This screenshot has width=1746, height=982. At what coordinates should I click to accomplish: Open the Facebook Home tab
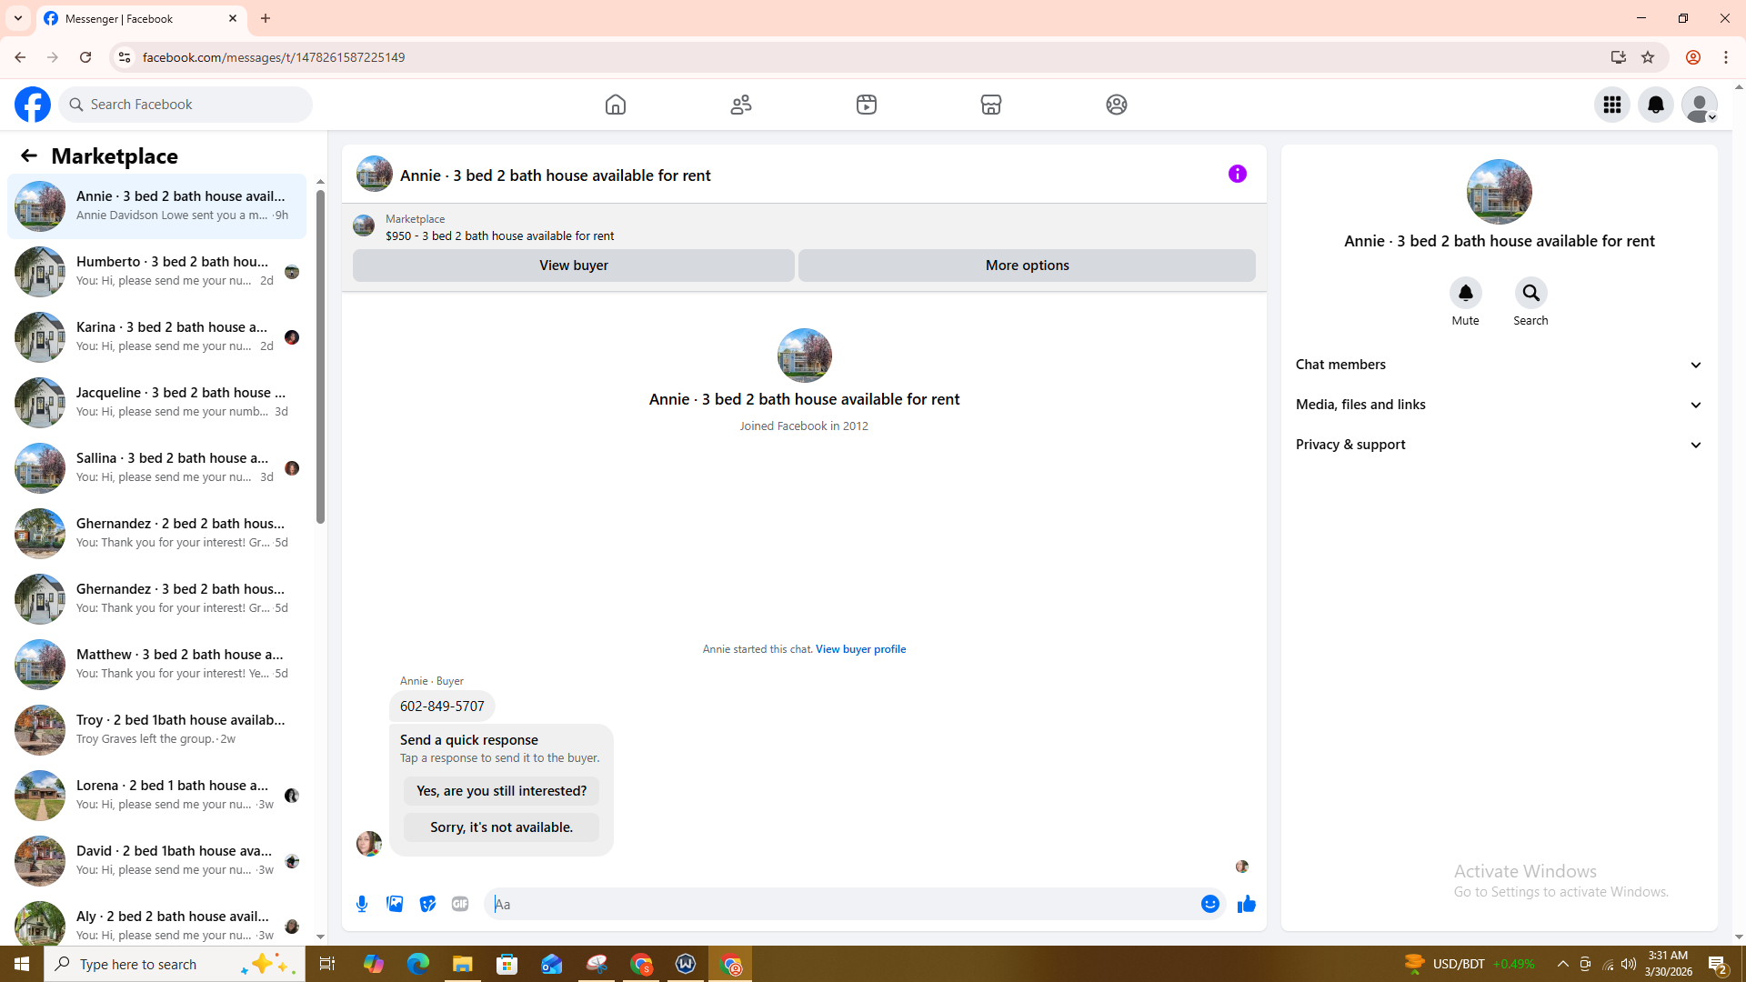click(x=616, y=105)
